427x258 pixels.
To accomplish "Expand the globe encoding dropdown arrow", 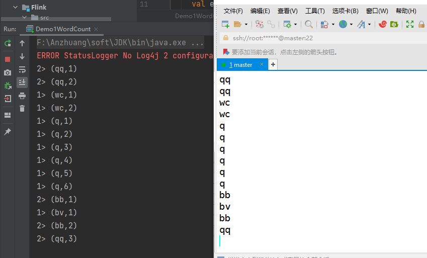I will click(x=351, y=24).
